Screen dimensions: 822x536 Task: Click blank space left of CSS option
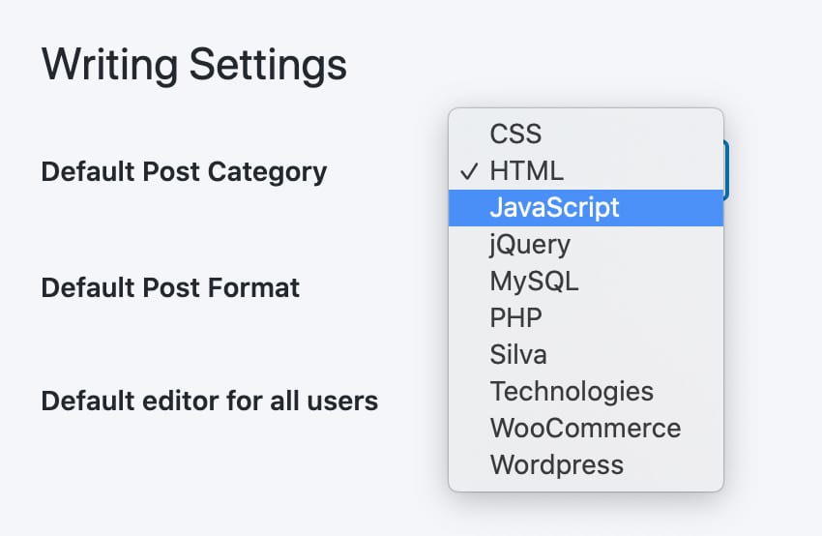pos(468,134)
